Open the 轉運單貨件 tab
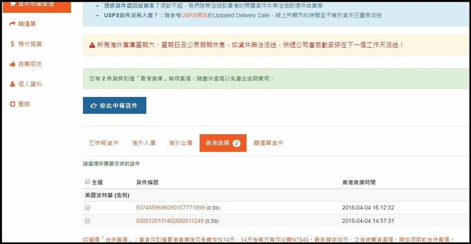471x244 pixels. (x=268, y=143)
